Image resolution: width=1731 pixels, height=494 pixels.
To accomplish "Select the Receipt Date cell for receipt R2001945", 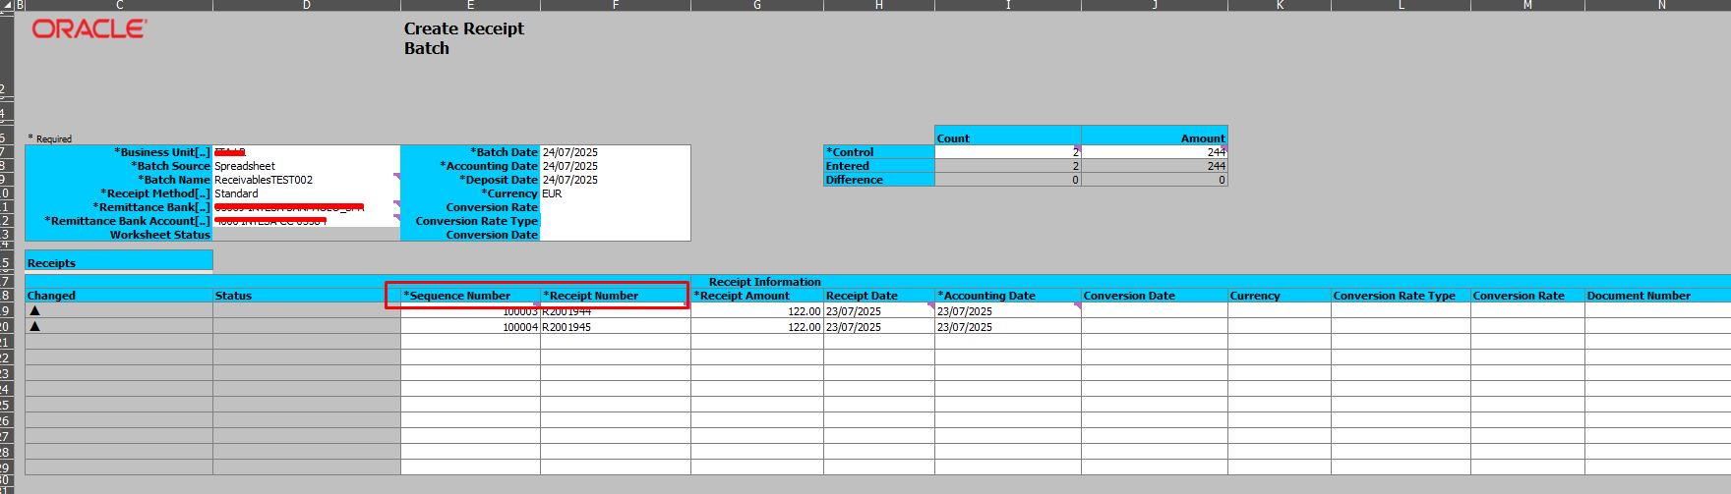I will 879,326.
